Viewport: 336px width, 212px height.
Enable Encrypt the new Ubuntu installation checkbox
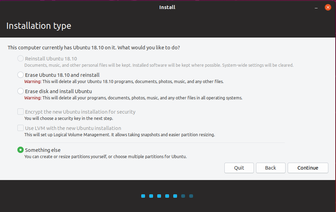point(21,112)
